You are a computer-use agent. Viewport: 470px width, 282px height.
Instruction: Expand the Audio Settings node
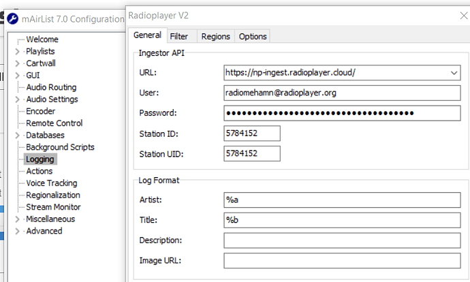coord(18,99)
